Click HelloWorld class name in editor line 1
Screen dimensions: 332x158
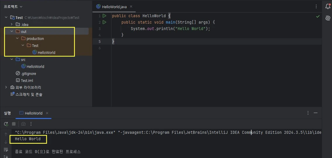click(x=154, y=16)
